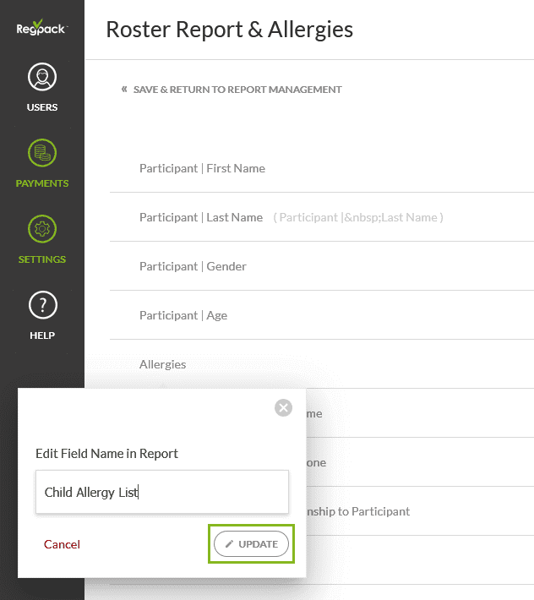This screenshot has height=600, width=534.
Task: Select the Allergies field row
Action: click(163, 364)
